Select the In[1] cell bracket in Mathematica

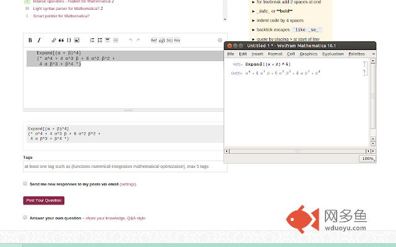(x=364, y=64)
